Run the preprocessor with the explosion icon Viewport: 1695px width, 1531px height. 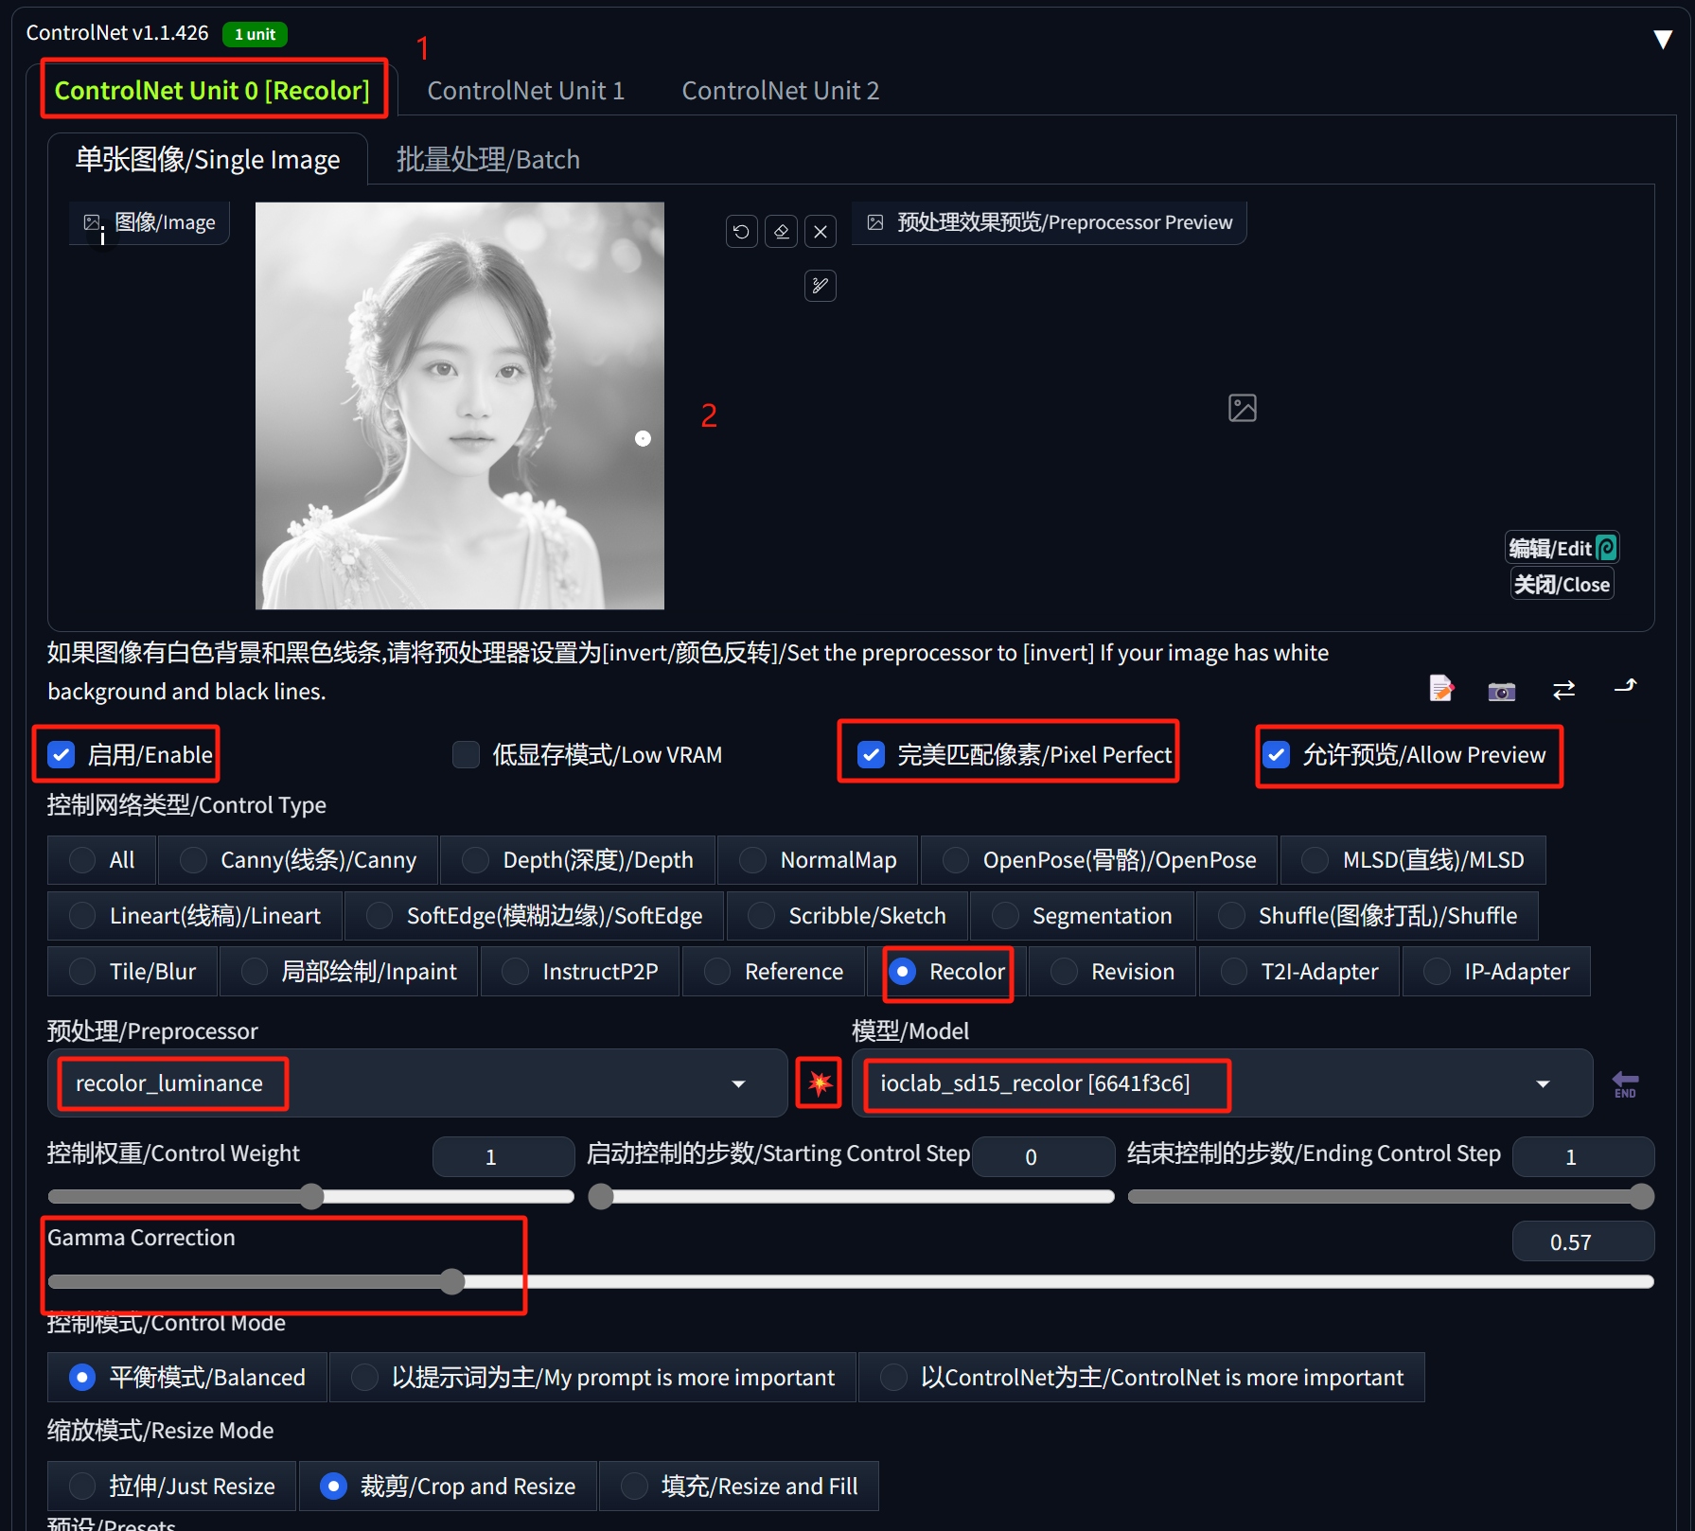[x=818, y=1082]
